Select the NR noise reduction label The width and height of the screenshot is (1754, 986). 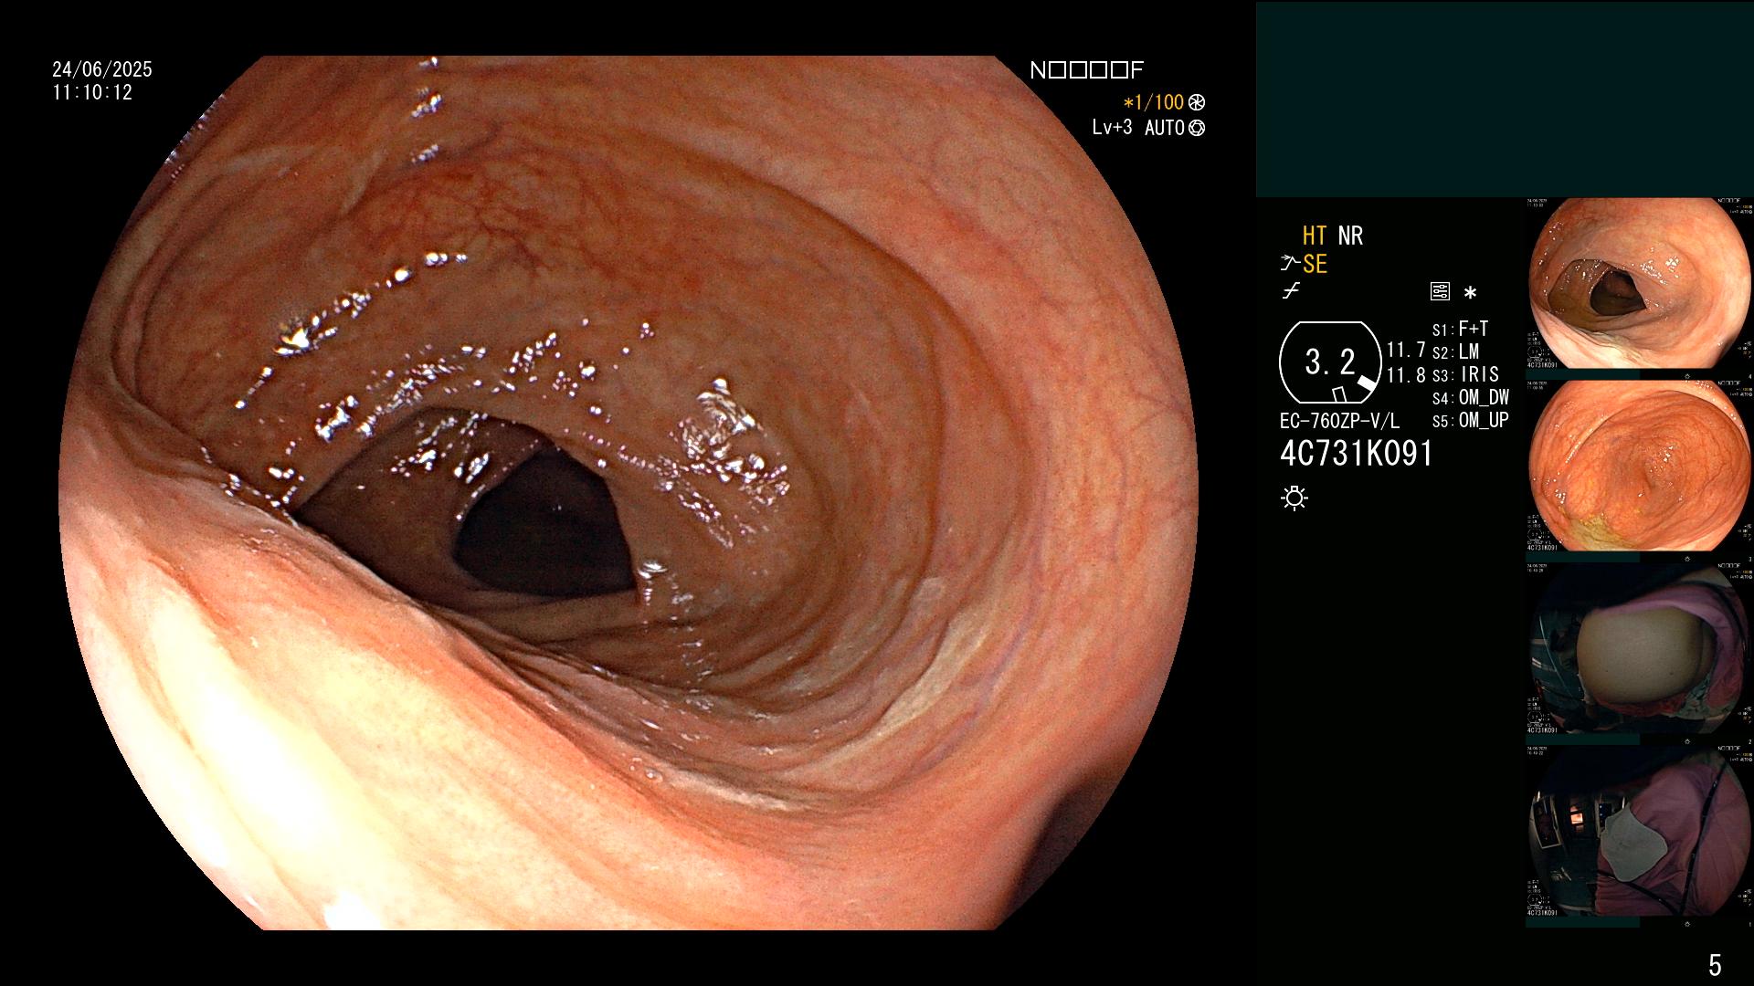coord(1350,236)
